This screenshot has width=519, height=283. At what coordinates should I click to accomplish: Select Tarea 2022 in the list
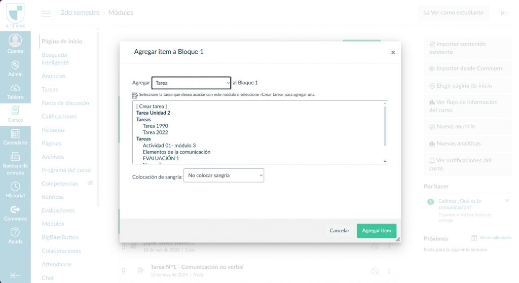click(155, 132)
